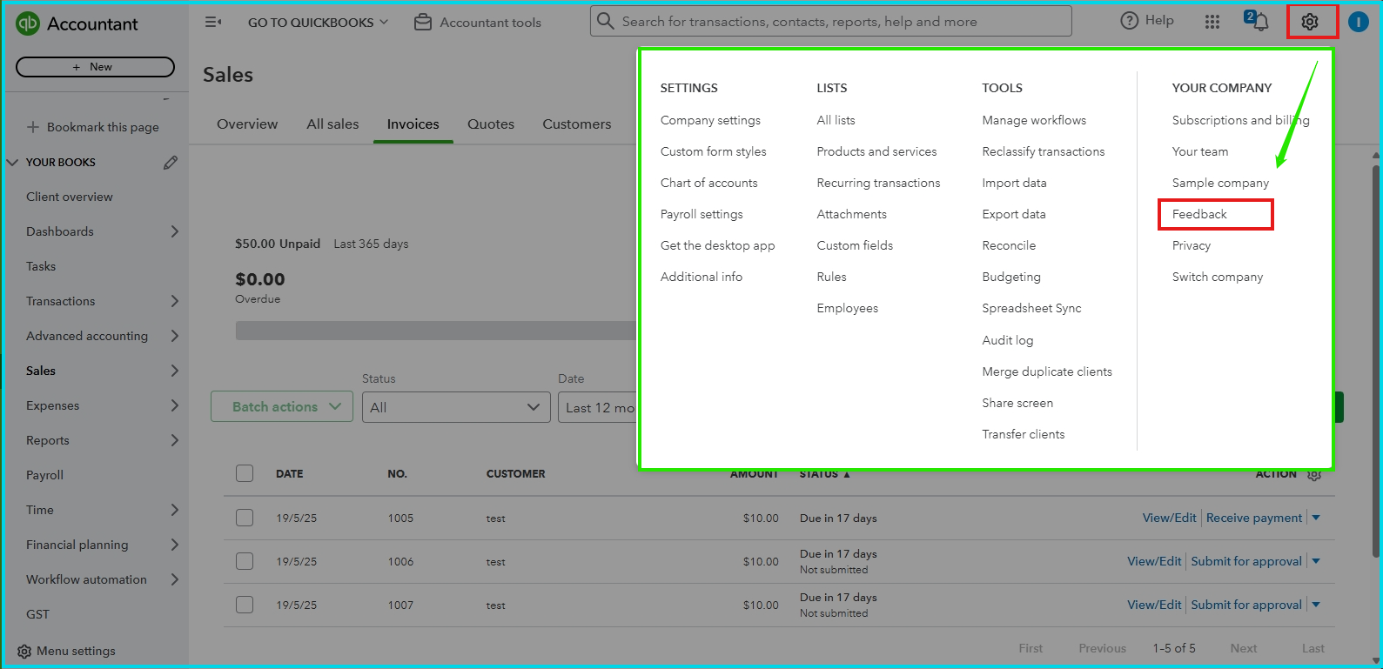The image size is (1383, 669).
Task: Open action dropdown arrow for invoice 1006
Action: pos(1316,561)
